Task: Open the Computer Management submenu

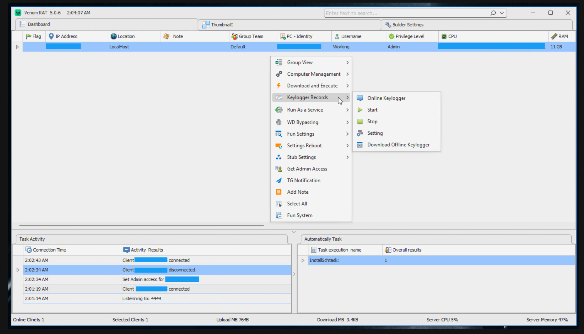Action: 313,74
